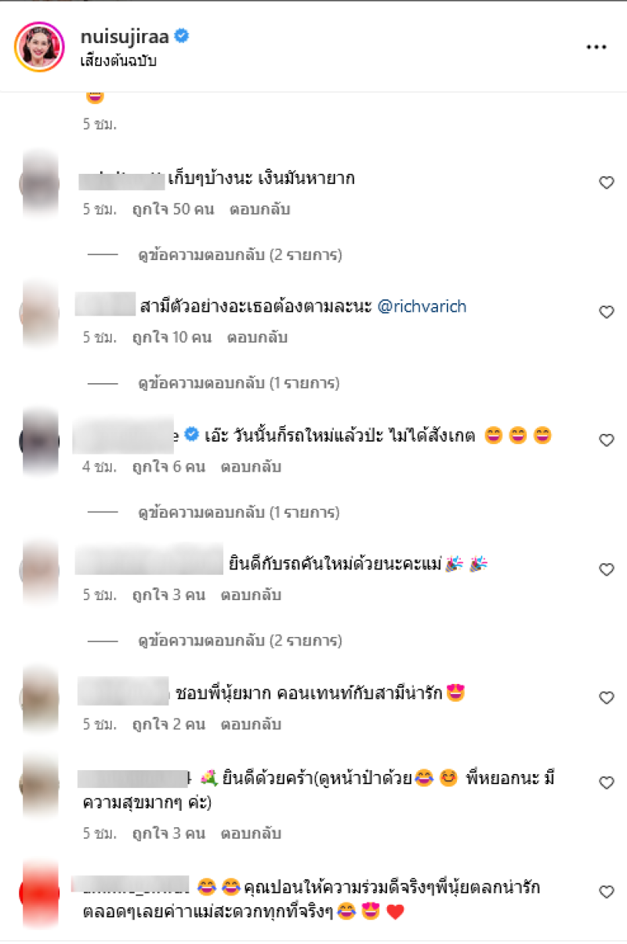Like the comment ยินดีกับรถคันใหม่ด้วยนะคะแม่
This screenshot has height=944, width=627.
tap(606, 570)
